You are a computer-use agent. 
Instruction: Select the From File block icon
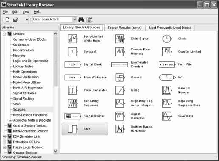[x=167, y=64]
